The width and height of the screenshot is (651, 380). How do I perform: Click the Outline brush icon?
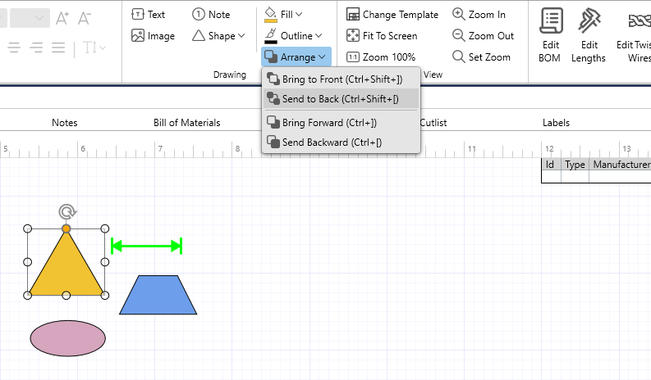[x=271, y=36]
